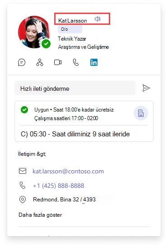This screenshot has width=168, height=247.
Task: Open chat with the speech bubble icon
Action: click(x=22, y=62)
